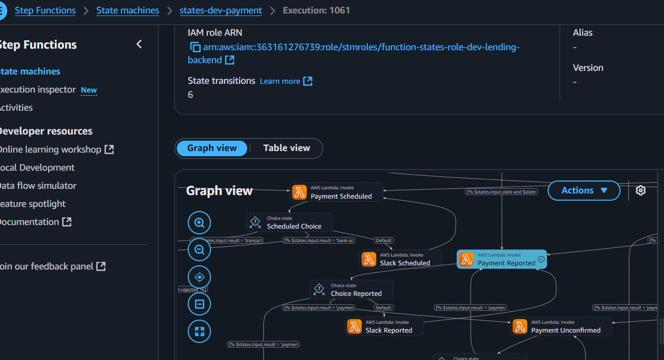This screenshot has height=360, width=664.
Task: Select the Payment Reported node
Action: [501, 259]
